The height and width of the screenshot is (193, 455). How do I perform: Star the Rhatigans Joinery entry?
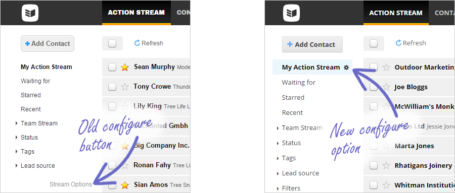click(x=386, y=165)
